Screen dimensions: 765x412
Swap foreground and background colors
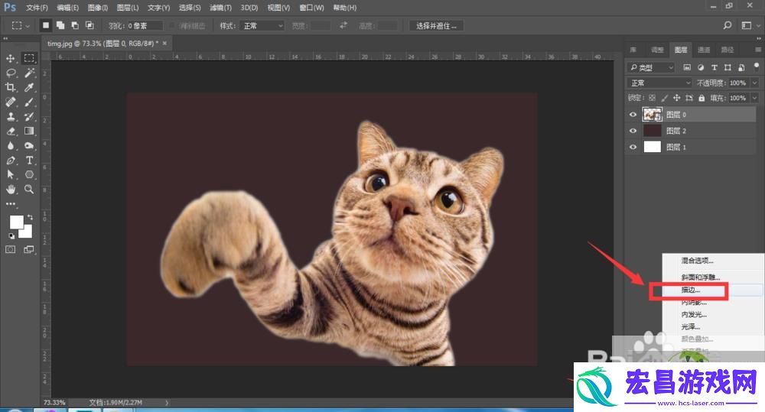31,217
